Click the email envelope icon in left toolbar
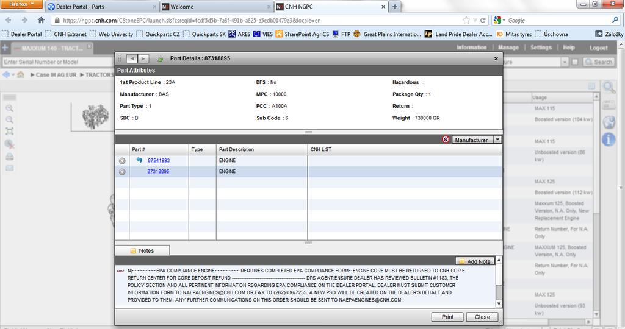The height and width of the screenshot is (329, 625). [x=10, y=168]
